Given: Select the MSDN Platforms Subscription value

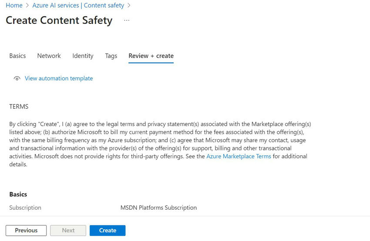Looking at the screenshot, I should click(x=158, y=208).
